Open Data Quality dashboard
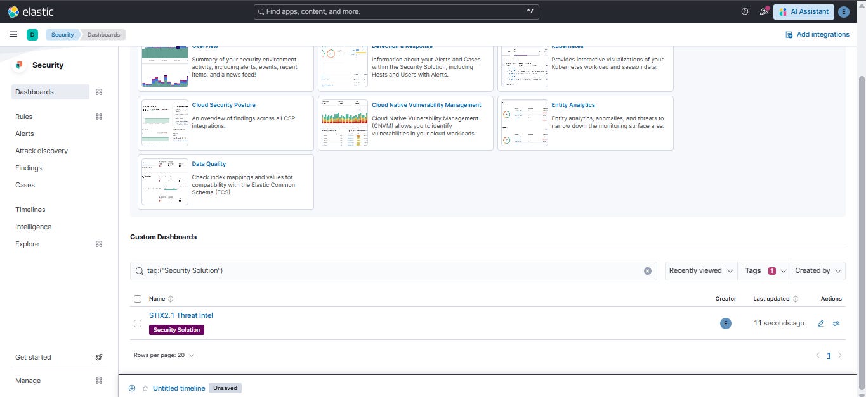Viewport: 866px width, 397px height. tap(209, 164)
